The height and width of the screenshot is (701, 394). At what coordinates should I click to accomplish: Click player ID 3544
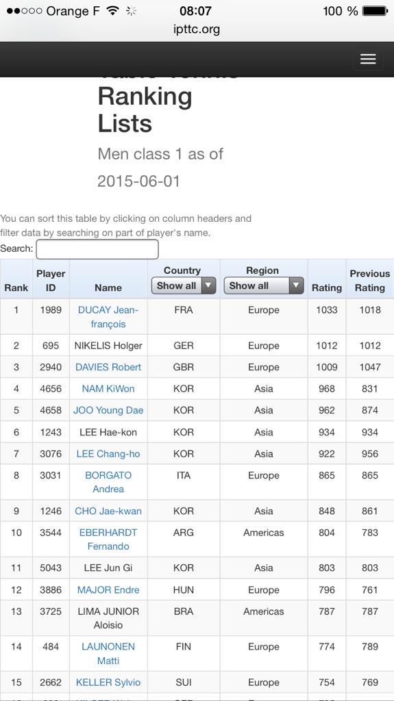[51, 533]
